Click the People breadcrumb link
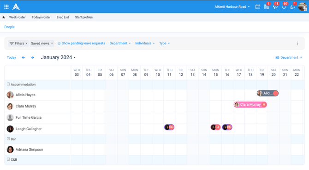 10,27
